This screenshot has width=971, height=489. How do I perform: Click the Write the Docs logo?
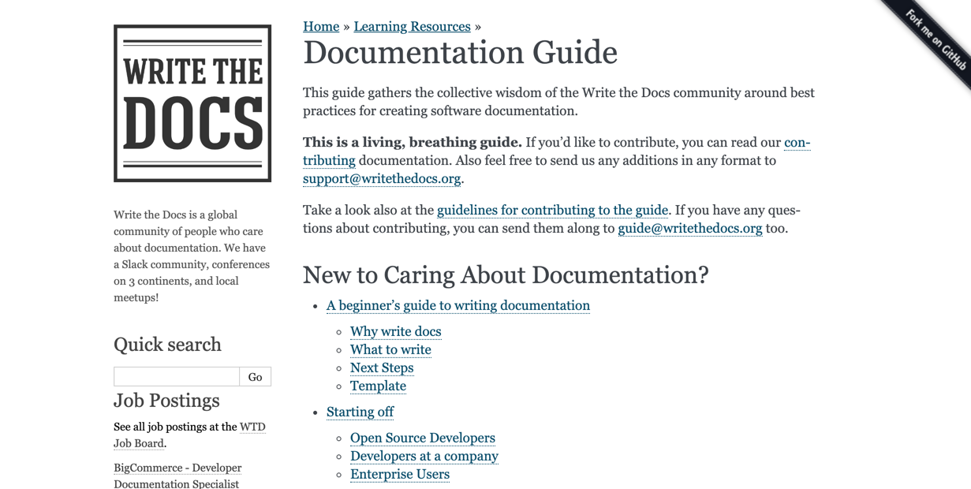192,103
